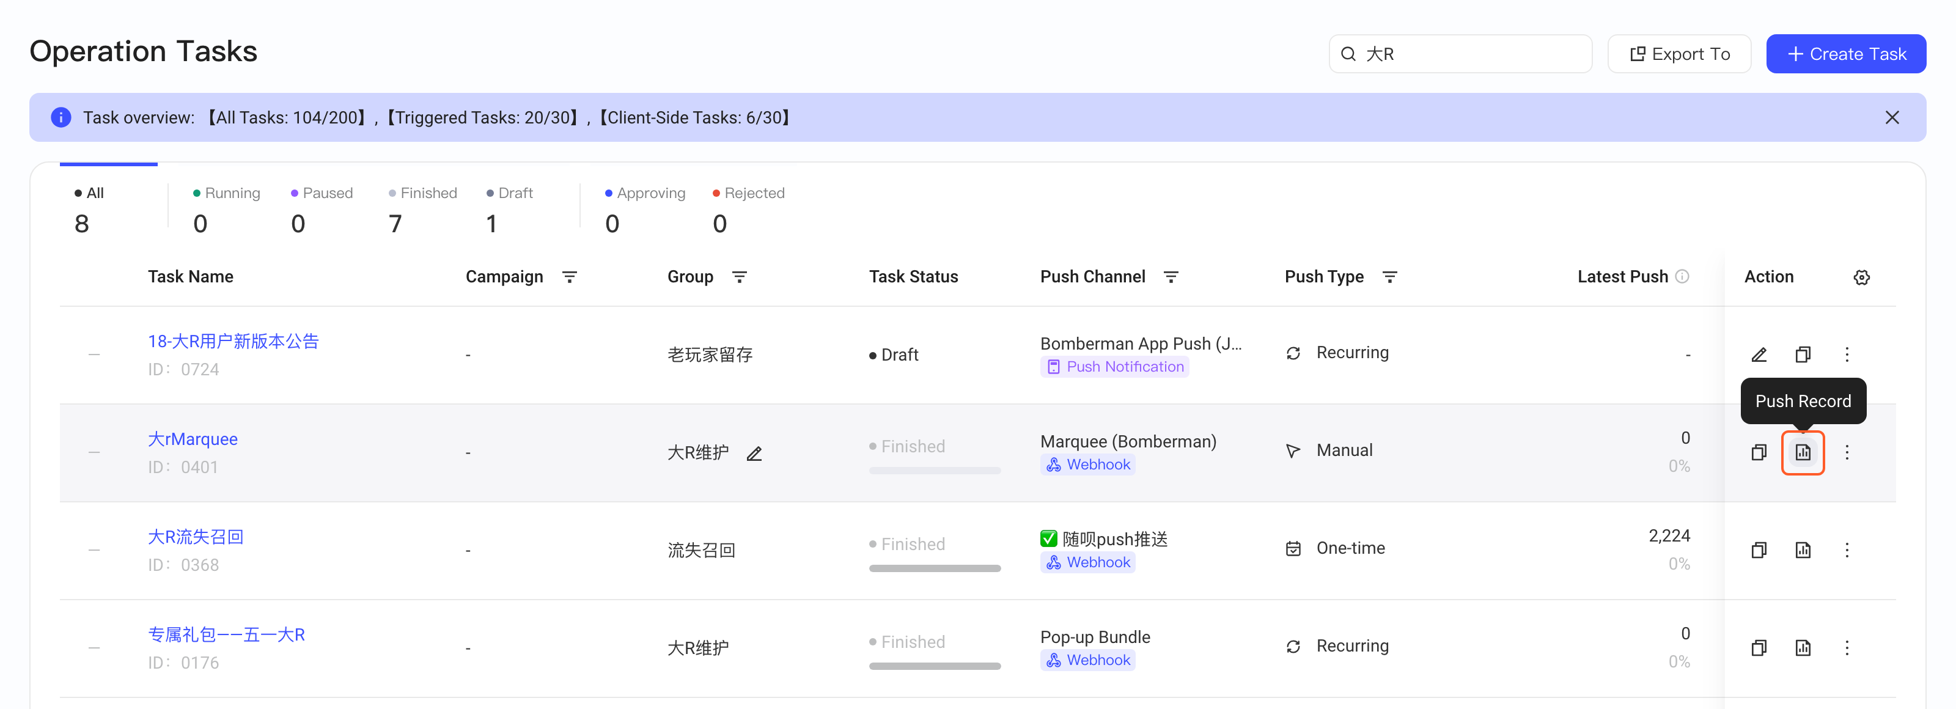Open more options for task ID 0176
The image size is (1956, 709).
pos(1847,647)
